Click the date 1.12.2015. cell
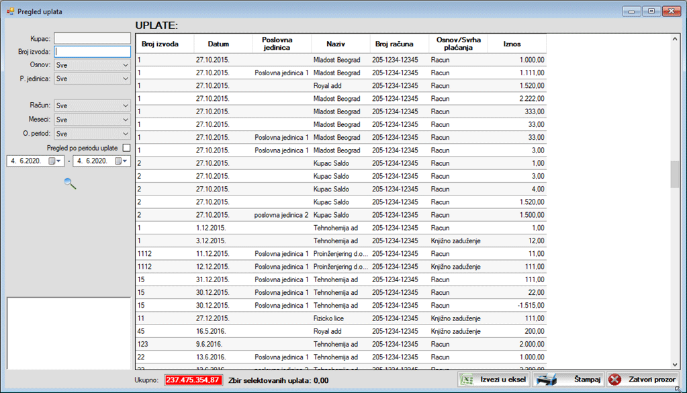687x393 pixels. 223,228
